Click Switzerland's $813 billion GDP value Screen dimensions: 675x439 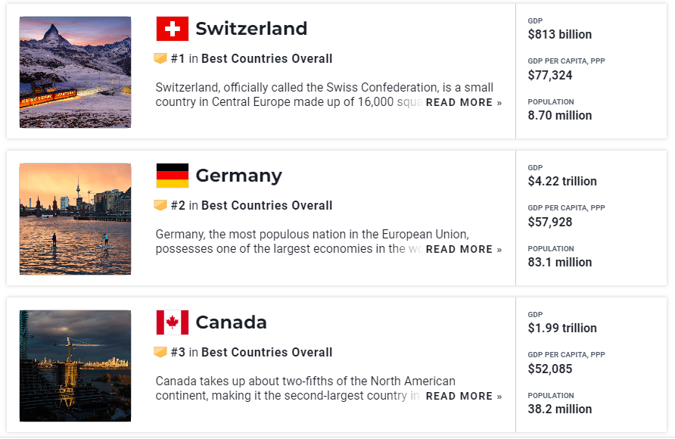[x=560, y=34]
